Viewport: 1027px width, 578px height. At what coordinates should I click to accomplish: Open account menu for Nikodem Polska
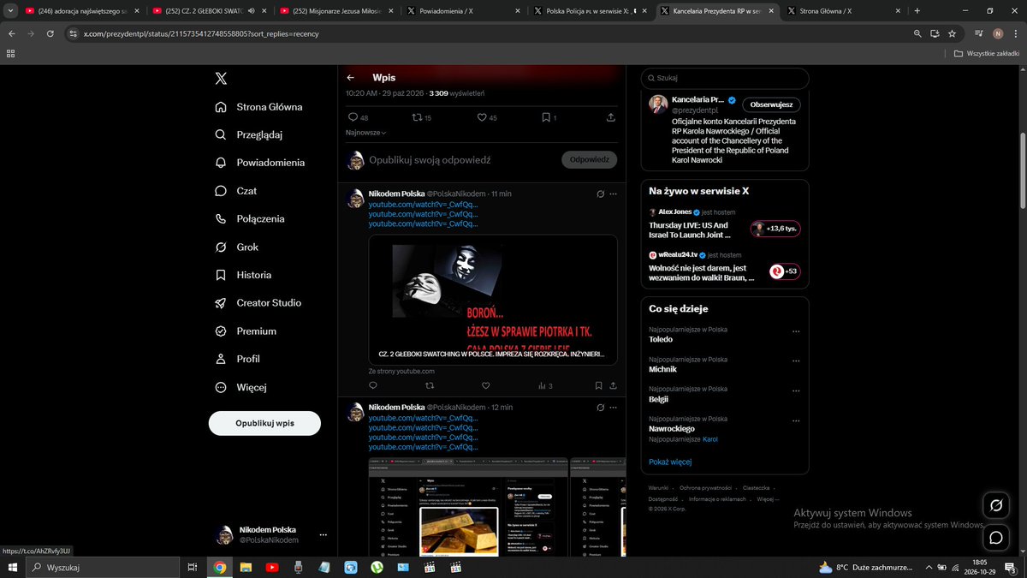(x=270, y=535)
